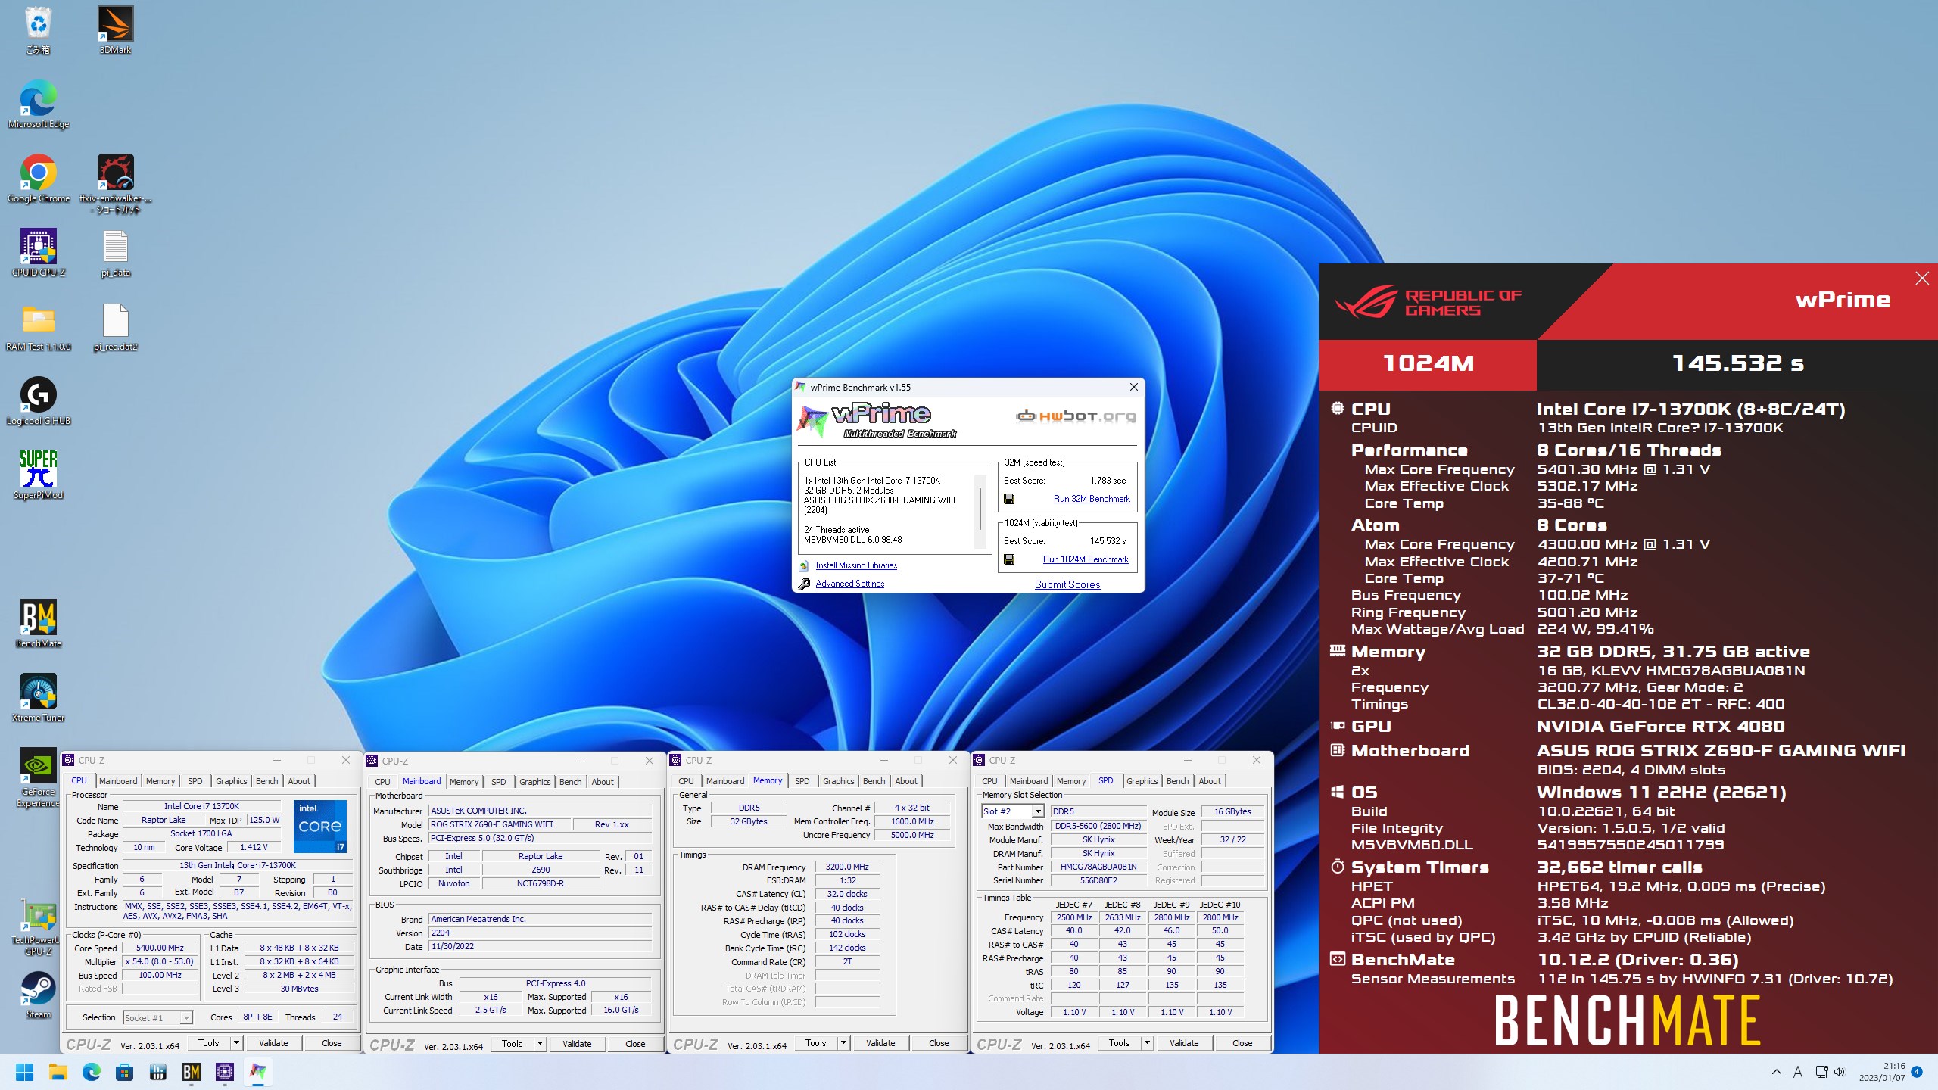Click the wPrime taskbar icon
Image resolution: width=1938 pixels, height=1090 pixels.
coord(258,1072)
